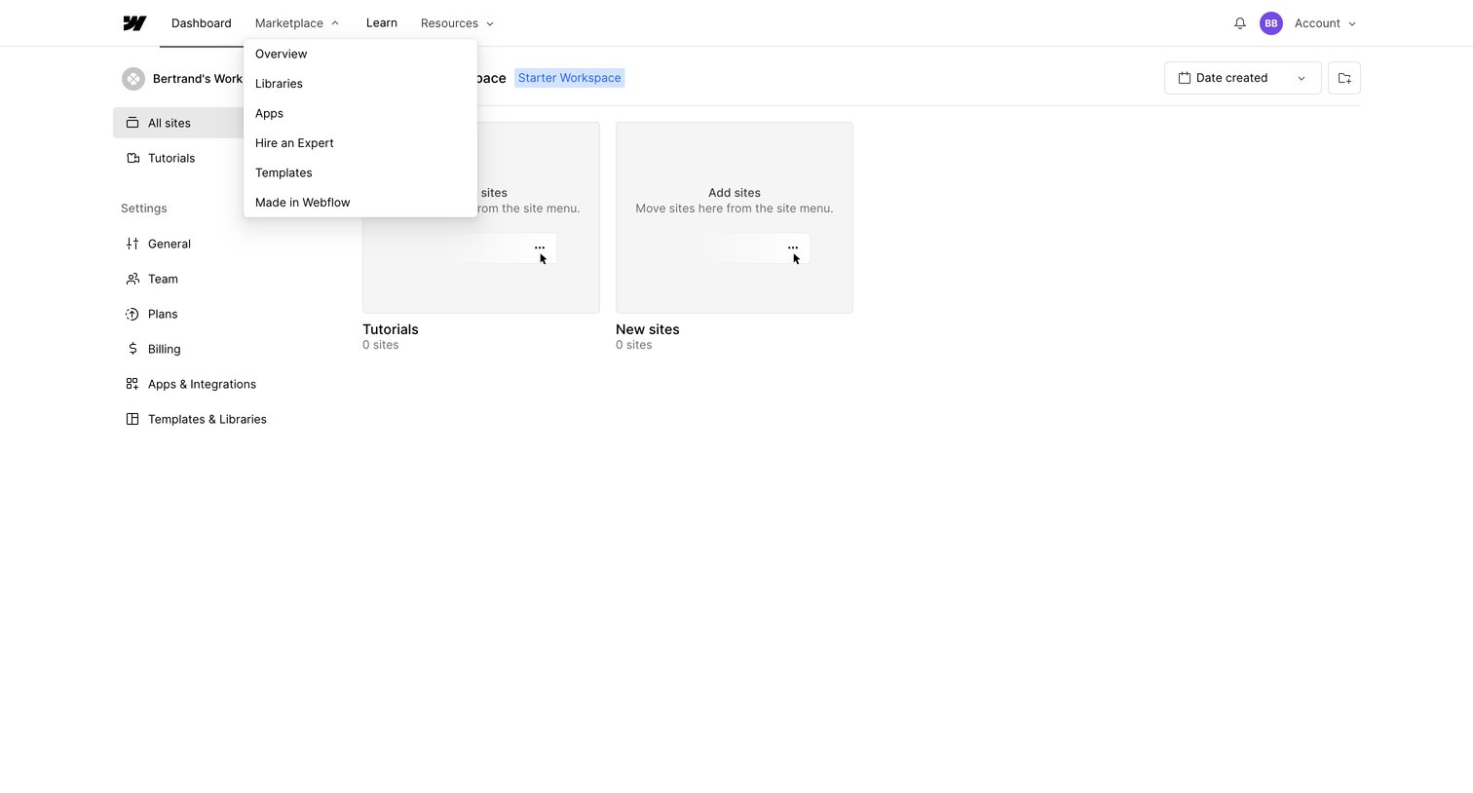
Task: Click the 'Settings' sidebar heading
Action: (x=144, y=208)
